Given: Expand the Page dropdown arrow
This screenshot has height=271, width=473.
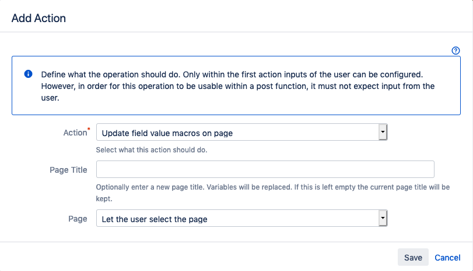Looking at the screenshot, I should pyautogui.click(x=383, y=218).
